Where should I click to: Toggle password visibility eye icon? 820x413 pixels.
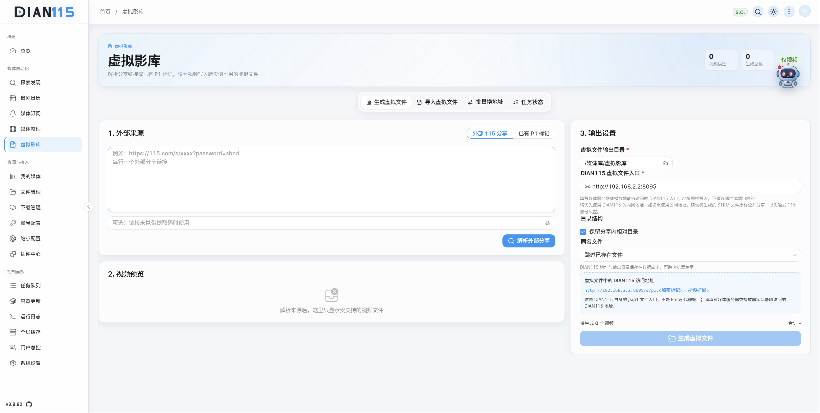(547, 223)
